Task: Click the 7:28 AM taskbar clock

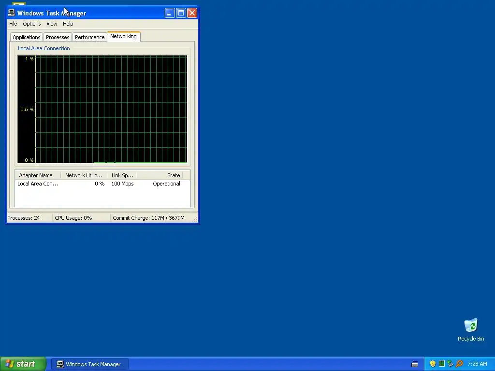Action: (x=477, y=364)
